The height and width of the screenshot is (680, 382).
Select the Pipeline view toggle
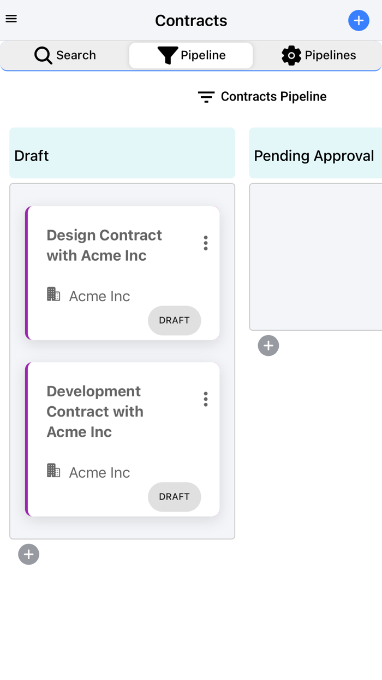point(190,55)
